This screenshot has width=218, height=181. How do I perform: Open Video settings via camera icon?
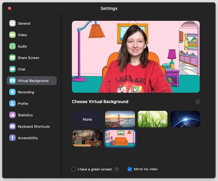pyautogui.click(x=13, y=35)
